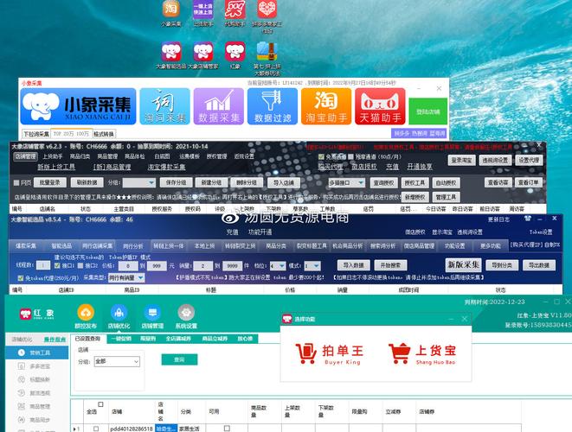Image resolution: width=572 pixels, height=432 pixels.
Task: Open 淘词采集 tile in 小象采集
Action: click(x=165, y=106)
